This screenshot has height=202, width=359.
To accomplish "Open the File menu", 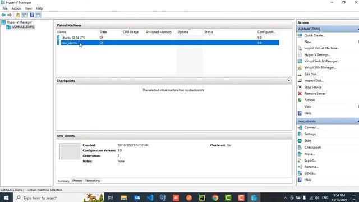I will click(x=5, y=8).
